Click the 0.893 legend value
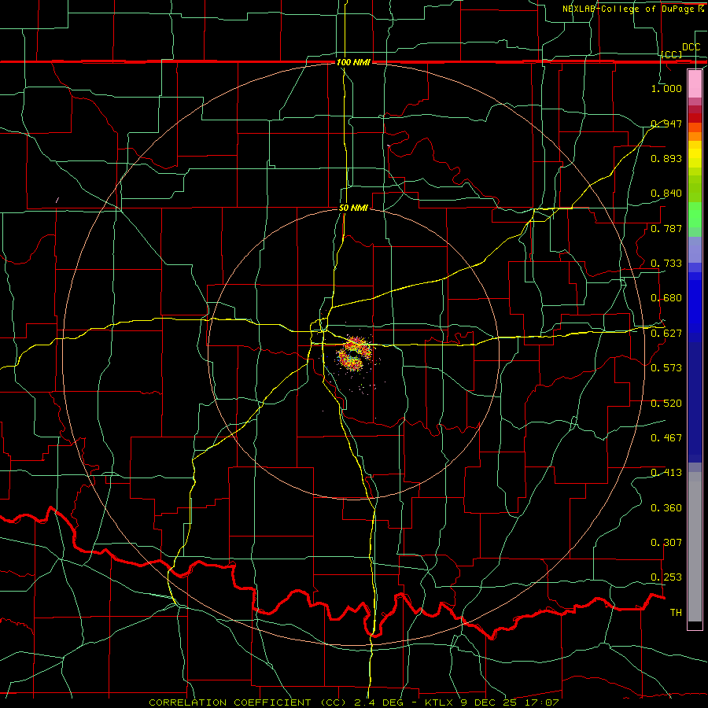The image size is (708, 708). tap(666, 158)
